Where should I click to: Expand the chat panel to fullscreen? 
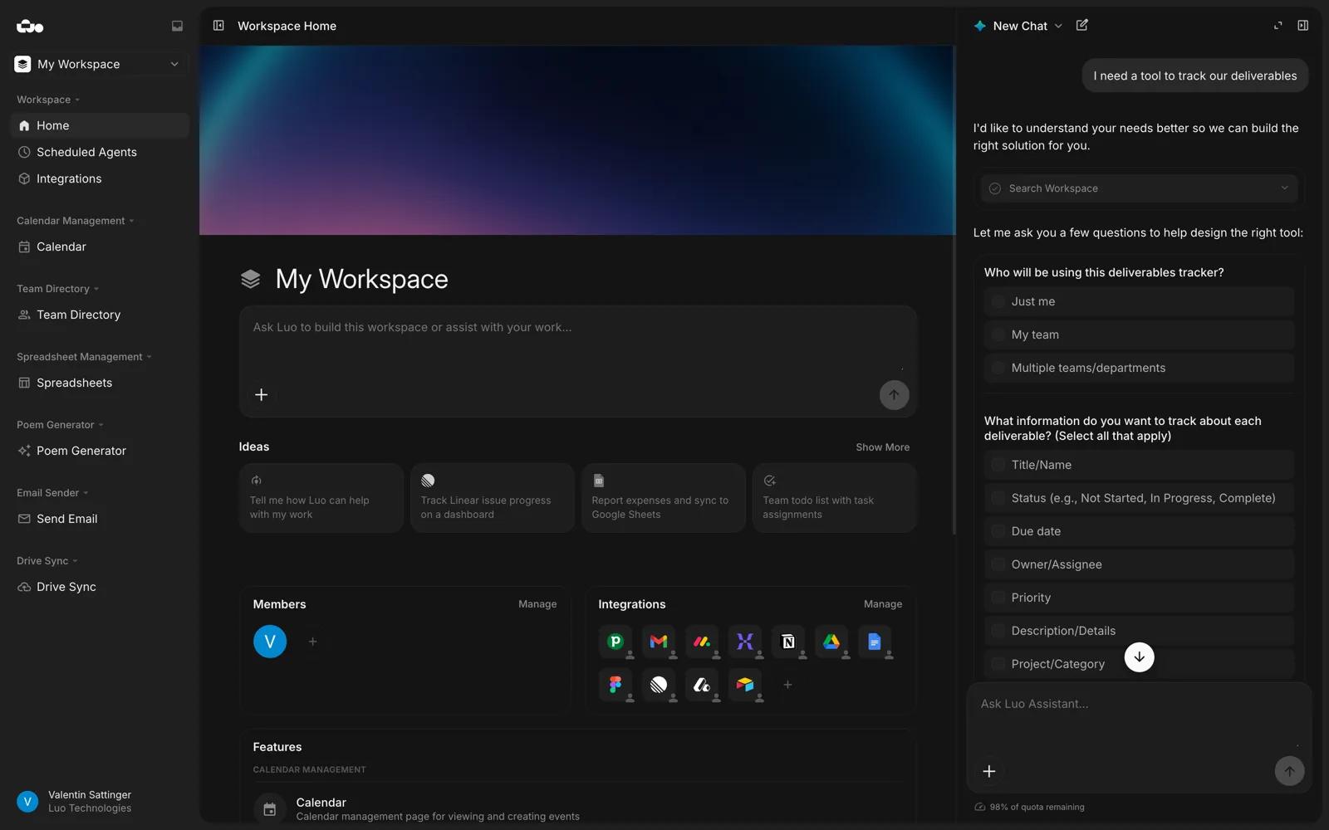(x=1278, y=26)
